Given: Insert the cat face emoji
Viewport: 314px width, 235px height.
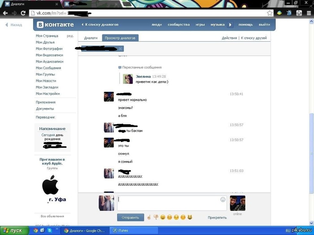Looking at the screenshot, I should point(190,217).
